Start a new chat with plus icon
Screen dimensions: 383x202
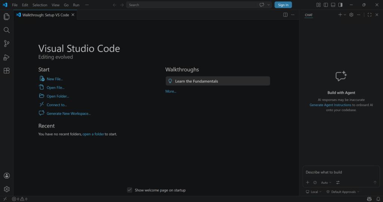click(x=340, y=15)
